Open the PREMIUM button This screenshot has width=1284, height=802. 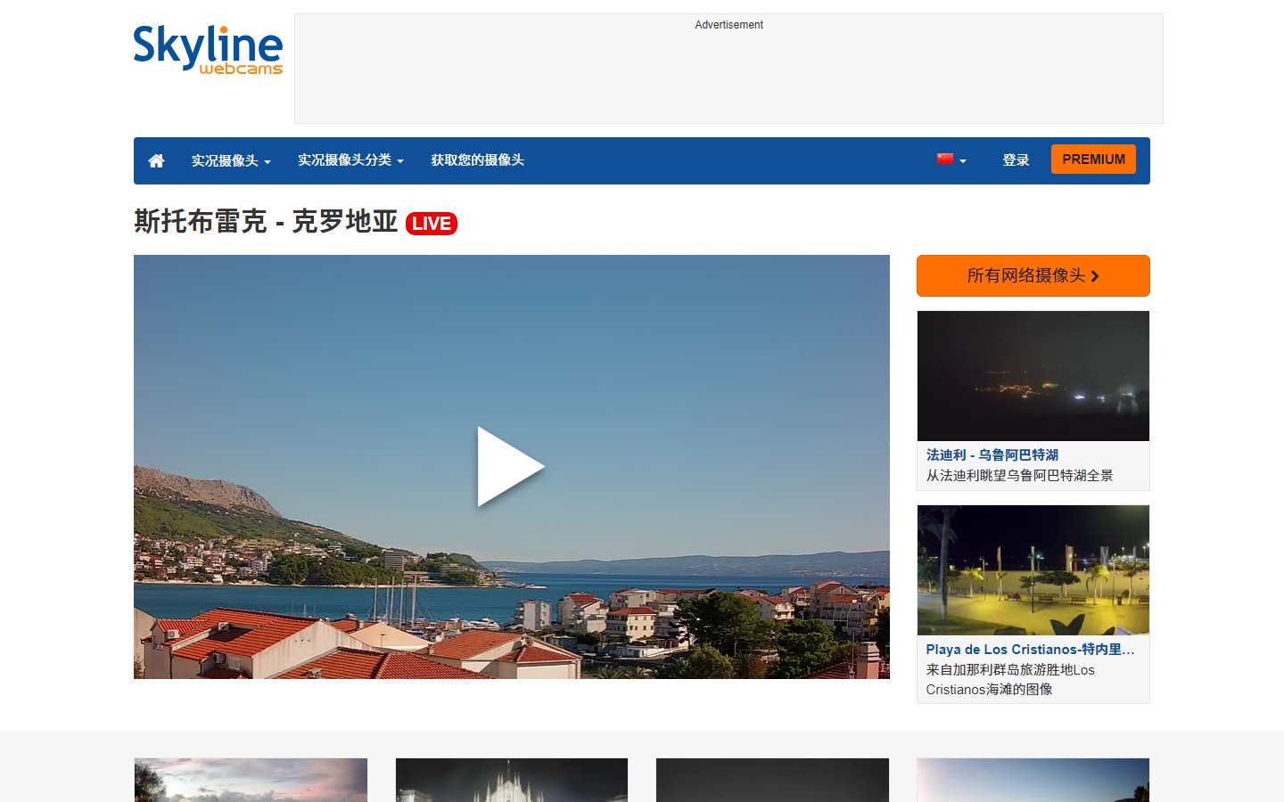(1093, 159)
